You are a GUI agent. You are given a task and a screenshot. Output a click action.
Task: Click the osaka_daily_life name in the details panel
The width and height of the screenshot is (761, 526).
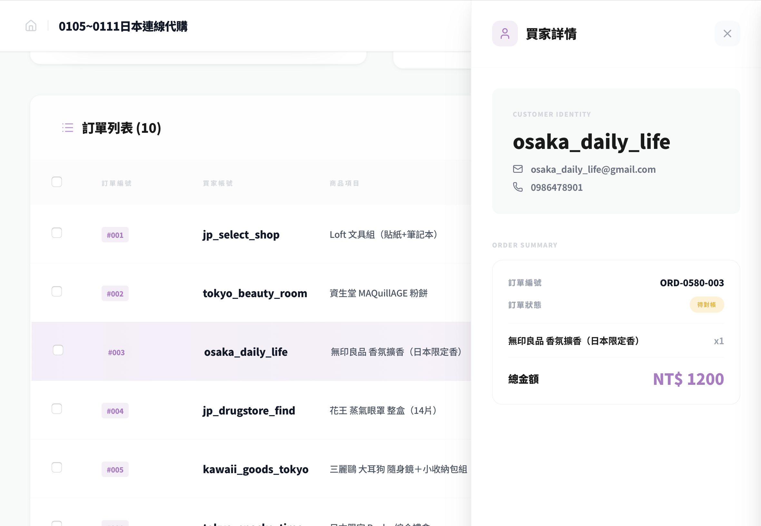[591, 142]
